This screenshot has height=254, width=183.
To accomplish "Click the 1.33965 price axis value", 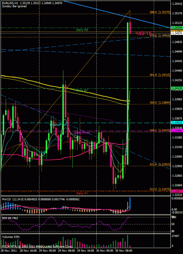I will 177,99.
